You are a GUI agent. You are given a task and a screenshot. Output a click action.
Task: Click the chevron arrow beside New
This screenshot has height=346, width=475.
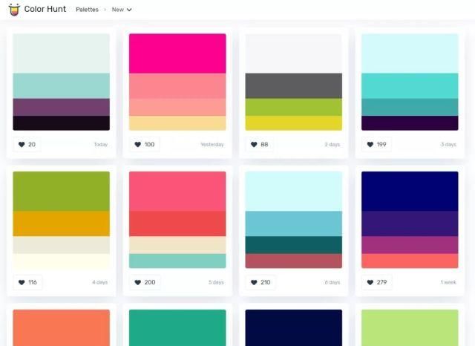(x=129, y=10)
